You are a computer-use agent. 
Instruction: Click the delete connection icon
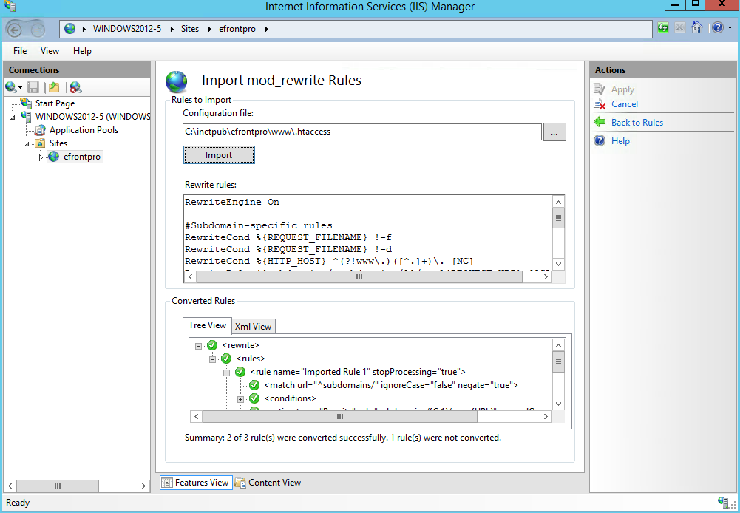click(x=75, y=87)
